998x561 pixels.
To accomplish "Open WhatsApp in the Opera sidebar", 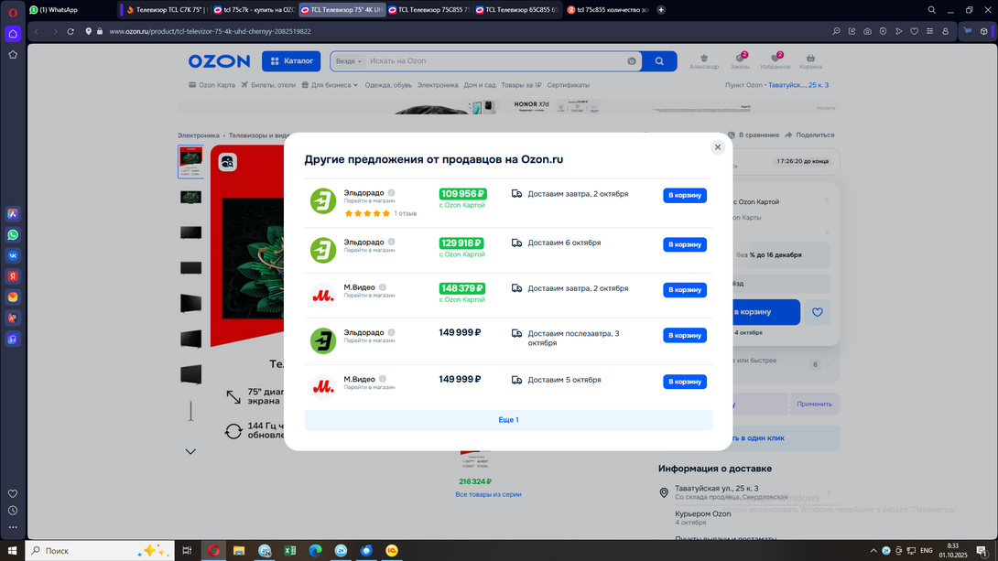I will 13,235.
